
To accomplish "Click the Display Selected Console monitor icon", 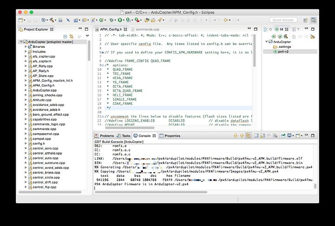I will pos(289,136).
